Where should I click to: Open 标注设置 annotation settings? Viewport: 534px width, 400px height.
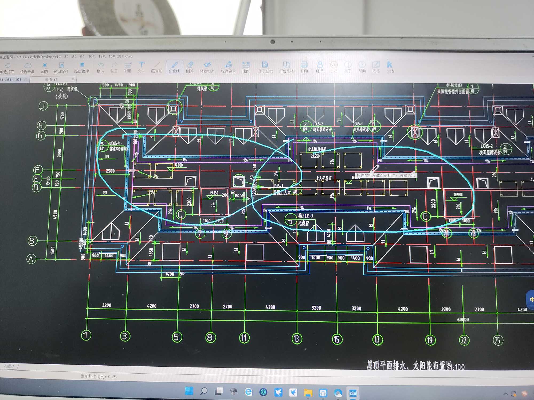click(229, 67)
